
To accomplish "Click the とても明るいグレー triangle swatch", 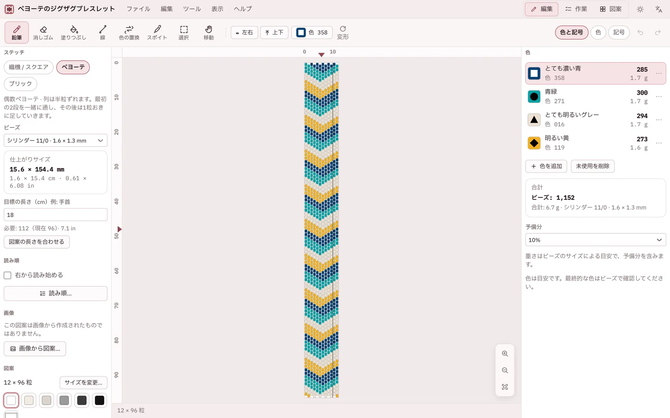I will [x=534, y=120].
